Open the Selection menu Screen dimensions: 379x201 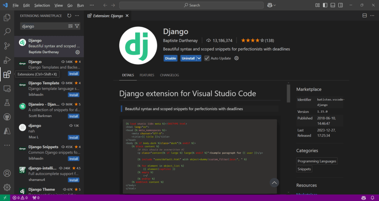click(x=42, y=5)
